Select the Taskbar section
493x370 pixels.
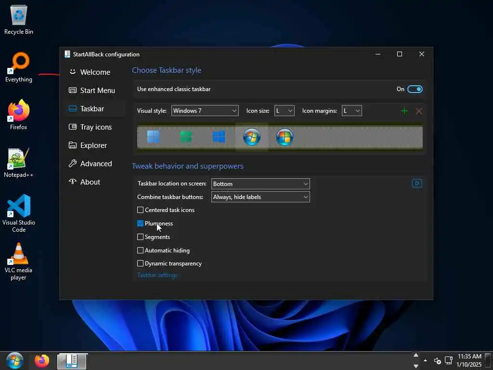click(x=95, y=108)
